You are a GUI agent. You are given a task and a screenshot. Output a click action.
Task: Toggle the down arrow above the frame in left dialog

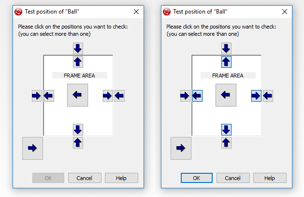78,48
